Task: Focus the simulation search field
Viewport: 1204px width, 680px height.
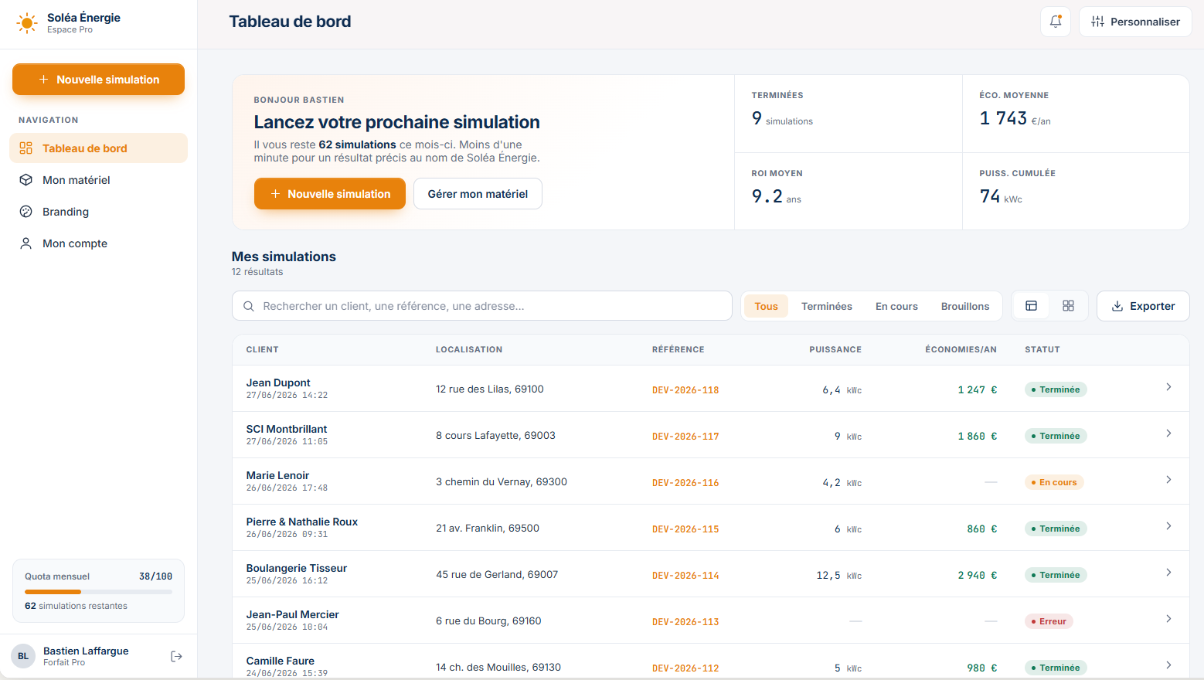Action: pyautogui.click(x=482, y=306)
